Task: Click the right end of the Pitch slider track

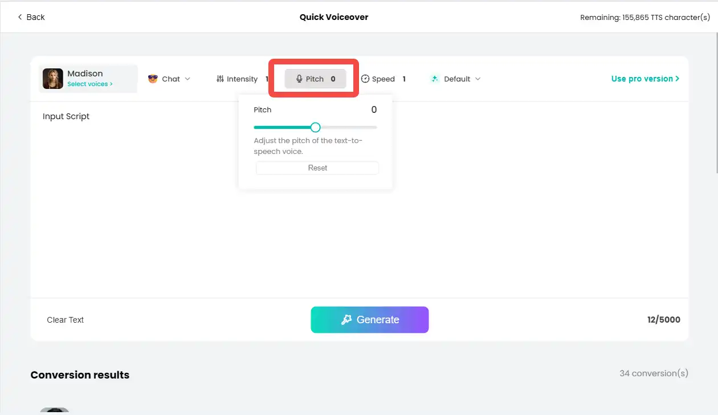Action: [x=375, y=127]
